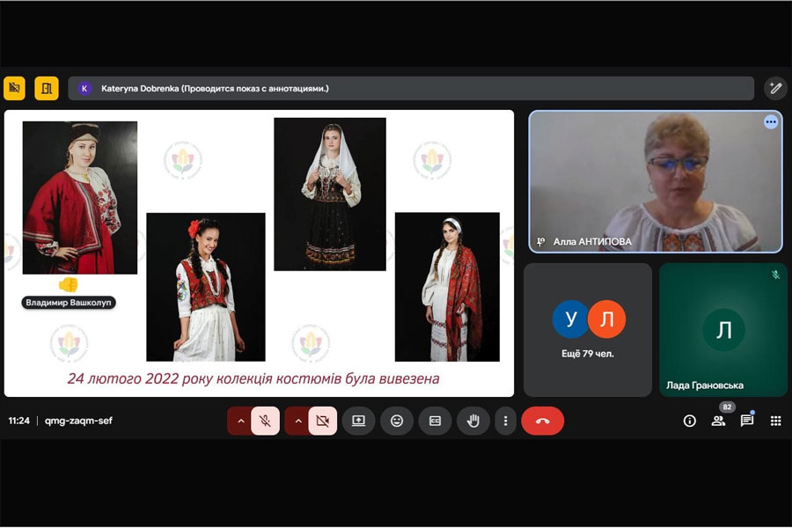Select Лада Грановська's tile
This screenshot has width=792, height=528.
point(723,329)
